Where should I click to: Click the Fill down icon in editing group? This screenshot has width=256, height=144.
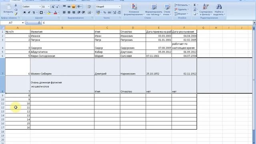195,10
